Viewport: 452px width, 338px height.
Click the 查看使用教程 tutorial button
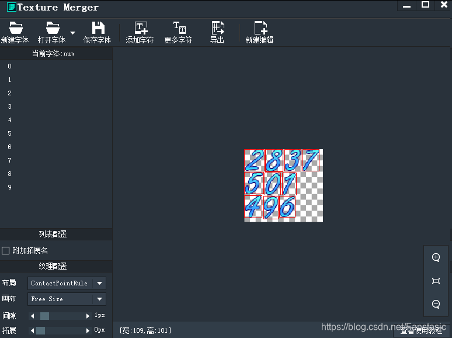coord(422,330)
